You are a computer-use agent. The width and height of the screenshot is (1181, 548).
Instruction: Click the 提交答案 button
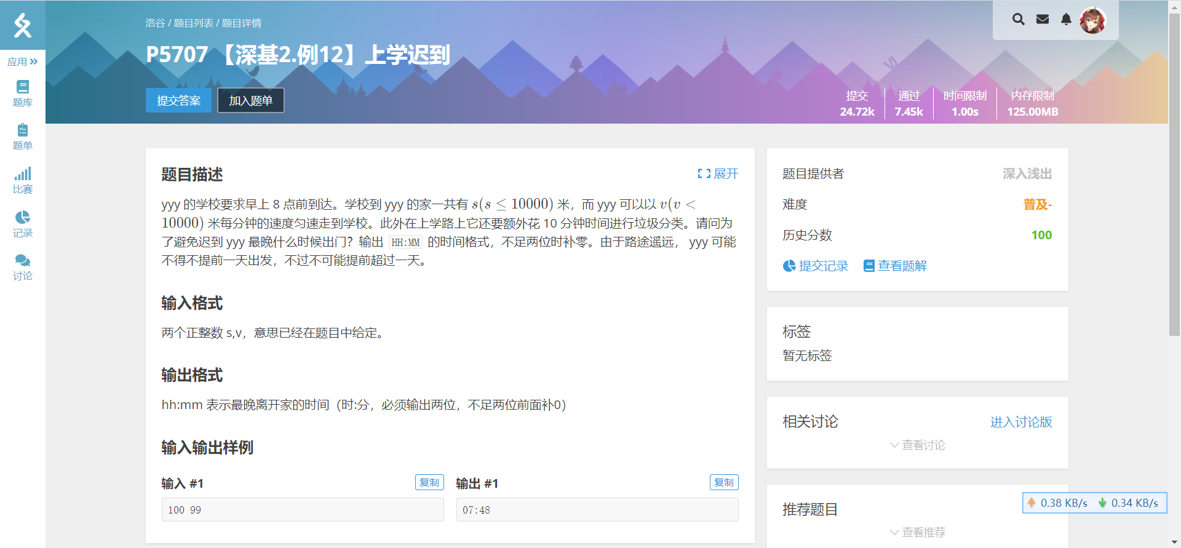point(178,100)
